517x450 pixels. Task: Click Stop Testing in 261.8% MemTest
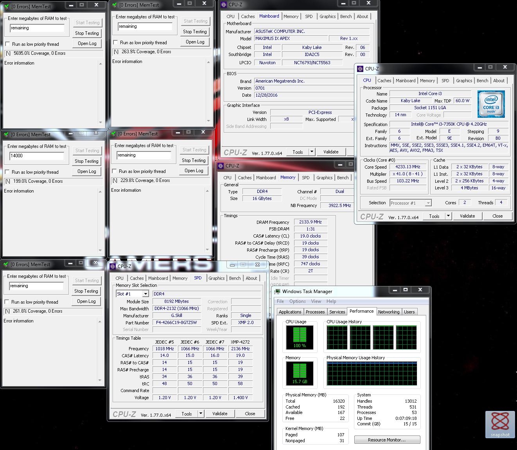[x=86, y=291]
